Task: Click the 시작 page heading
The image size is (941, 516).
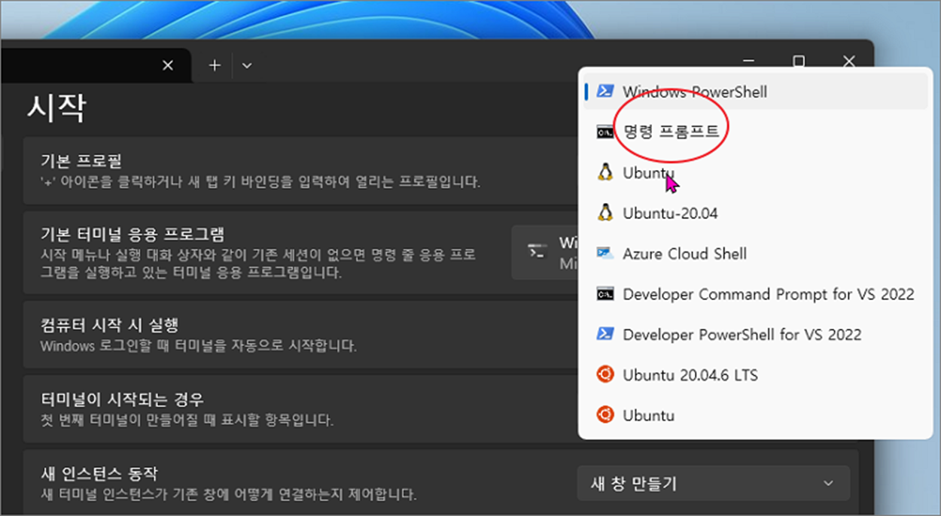Action: pos(56,108)
